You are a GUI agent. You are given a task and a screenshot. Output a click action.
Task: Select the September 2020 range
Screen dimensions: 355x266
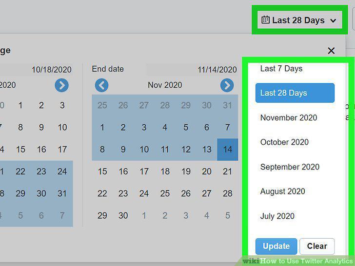coord(290,167)
